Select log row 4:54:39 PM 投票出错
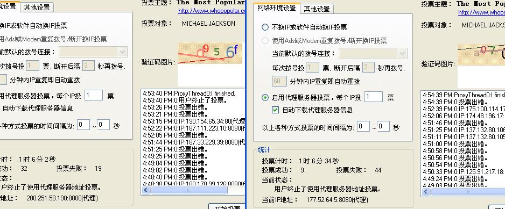 [455, 102]
